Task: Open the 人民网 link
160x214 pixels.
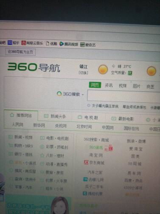Action: pos(17,124)
